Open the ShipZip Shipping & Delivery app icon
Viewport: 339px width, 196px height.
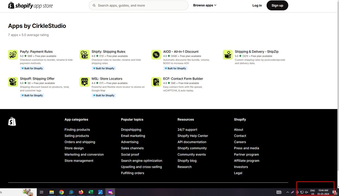(x=228, y=55)
